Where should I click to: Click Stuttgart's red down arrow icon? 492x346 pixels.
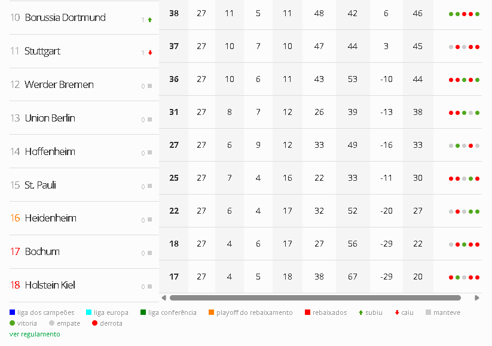click(150, 53)
